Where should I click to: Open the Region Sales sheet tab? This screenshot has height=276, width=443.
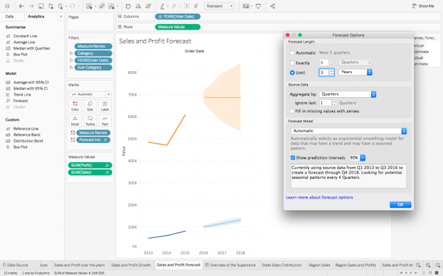click(319, 265)
